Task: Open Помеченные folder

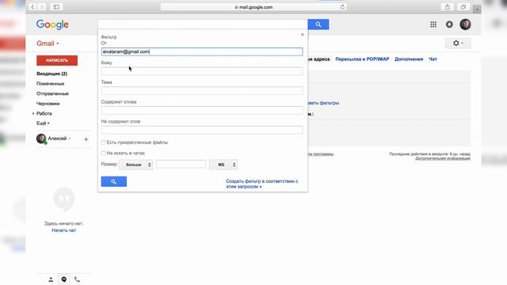Action: tap(50, 84)
